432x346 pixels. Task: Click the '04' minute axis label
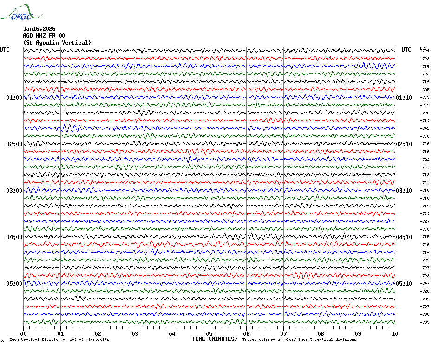pyautogui.click(x=172, y=334)
